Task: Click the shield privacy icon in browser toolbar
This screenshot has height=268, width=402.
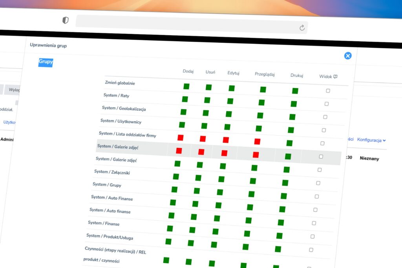Action: [x=66, y=20]
